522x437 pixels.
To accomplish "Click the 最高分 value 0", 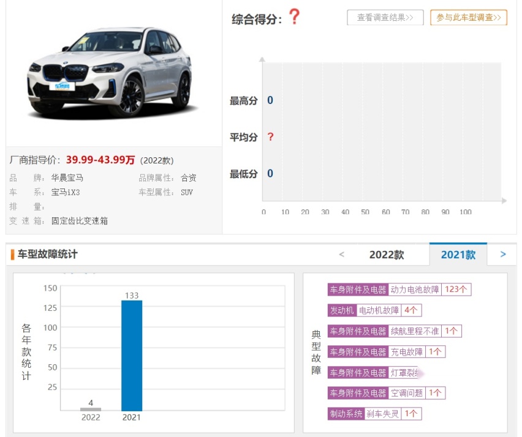I will pyautogui.click(x=270, y=100).
